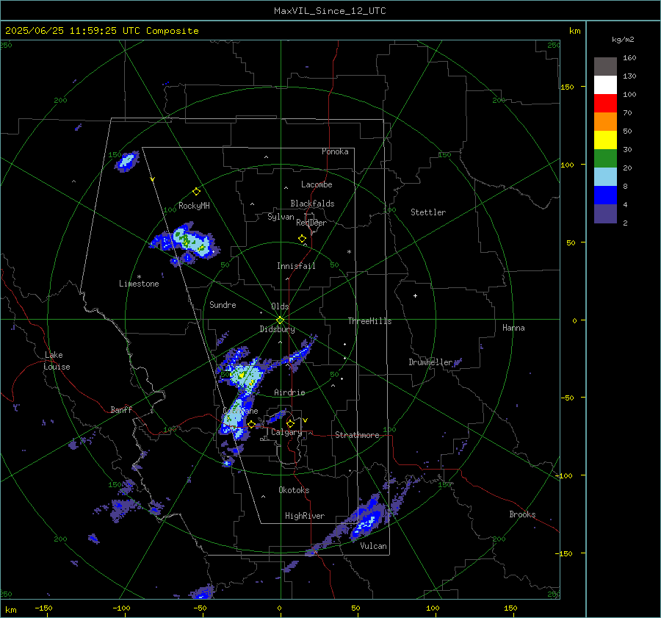Click the white asterisk marker east of RedDeer

pos(349,252)
